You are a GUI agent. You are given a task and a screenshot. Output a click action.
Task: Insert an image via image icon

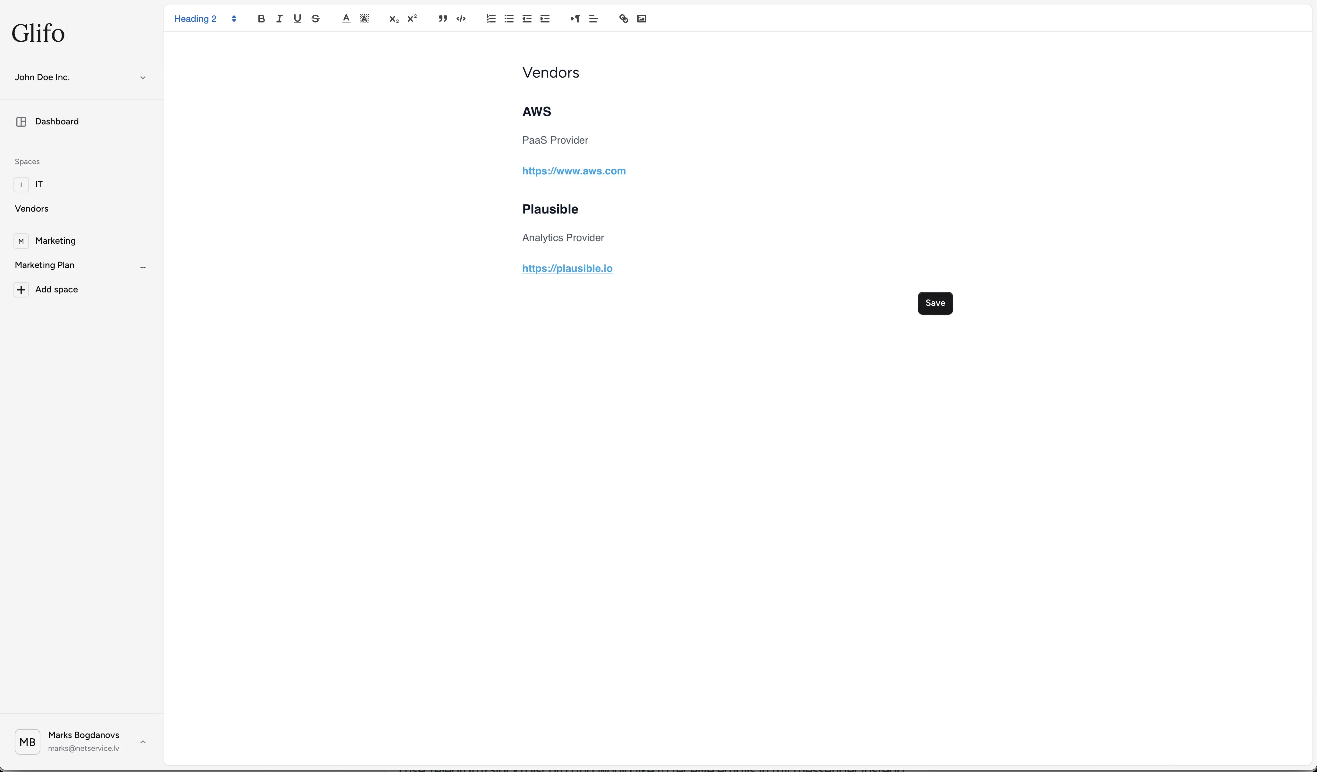click(x=642, y=19)
